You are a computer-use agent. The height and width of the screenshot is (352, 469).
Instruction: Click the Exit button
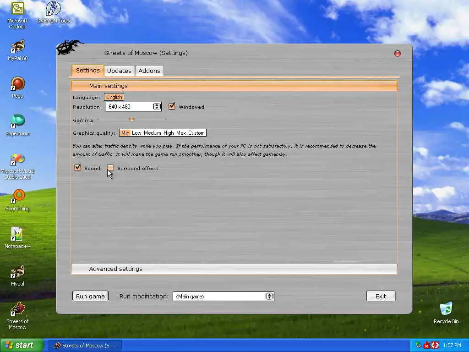381,297
